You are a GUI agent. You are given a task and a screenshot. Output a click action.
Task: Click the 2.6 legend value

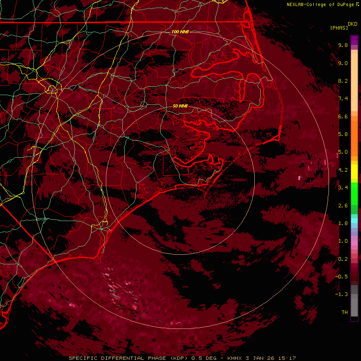coord(343,206)
